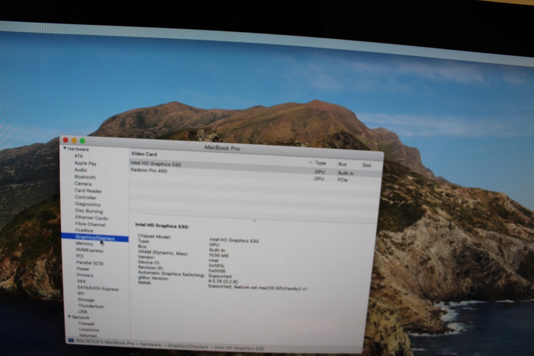Viewport: 534px width, 356px height.
Task: Open Ethernet Cards information
Action: pyautogui.click(x=91, y=218)
